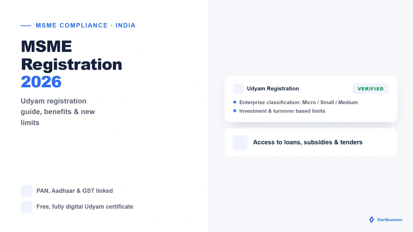Click the StartBusiness logo icon
Image resolution: width=413 pixels, height=232 pixels.
point(372,220)
